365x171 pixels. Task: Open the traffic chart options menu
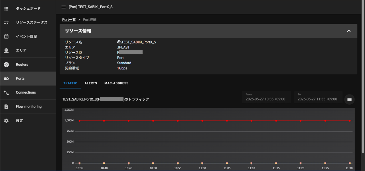coord(349,99)
